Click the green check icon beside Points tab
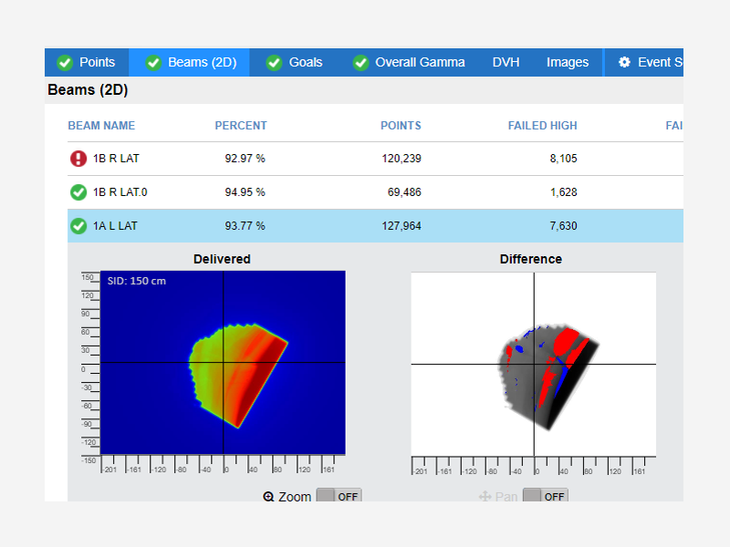Viewport: 730px width, 547px height. [x=65, y=63]
